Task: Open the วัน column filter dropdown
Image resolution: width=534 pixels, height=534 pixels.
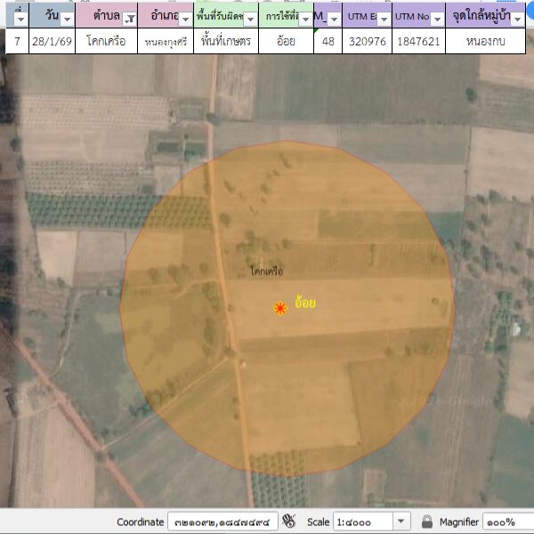Action: tap(66, 19)
